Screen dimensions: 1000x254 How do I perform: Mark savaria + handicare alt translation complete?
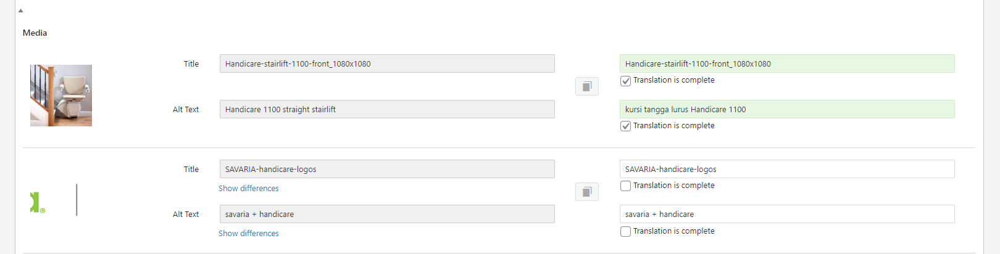[625, 232]
